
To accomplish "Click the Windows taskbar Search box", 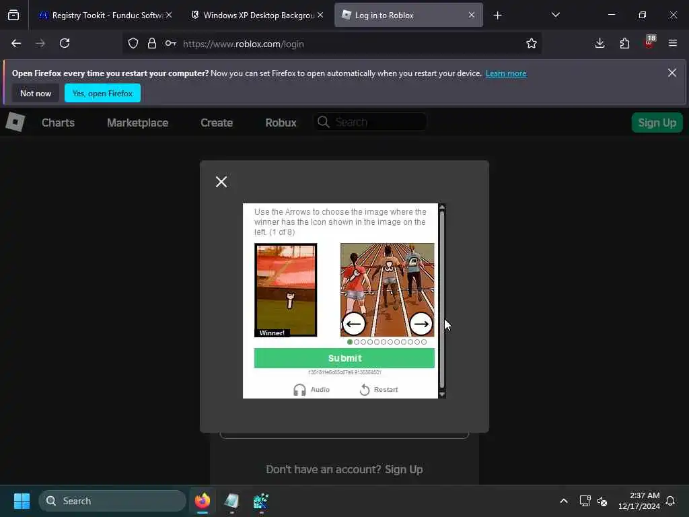I will (x=112, y=501).
